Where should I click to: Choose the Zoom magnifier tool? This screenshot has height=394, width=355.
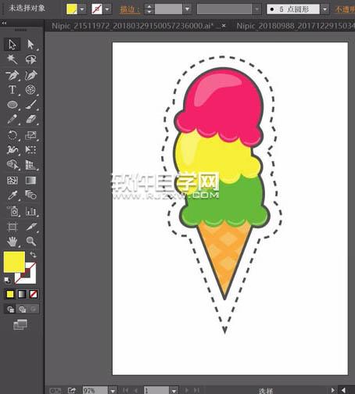point(31,241)
